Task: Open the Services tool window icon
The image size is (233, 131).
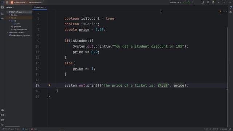Action: click(3, 110)
